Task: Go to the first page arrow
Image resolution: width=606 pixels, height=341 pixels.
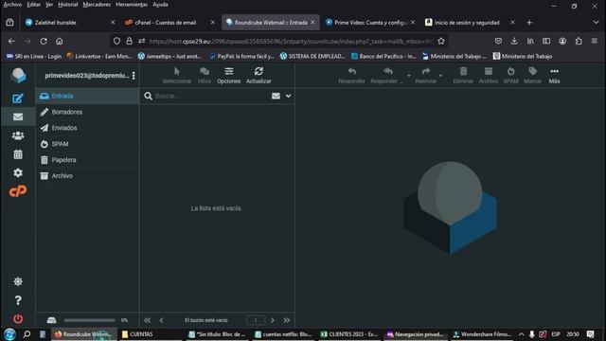Action: [x=148, y=320]
